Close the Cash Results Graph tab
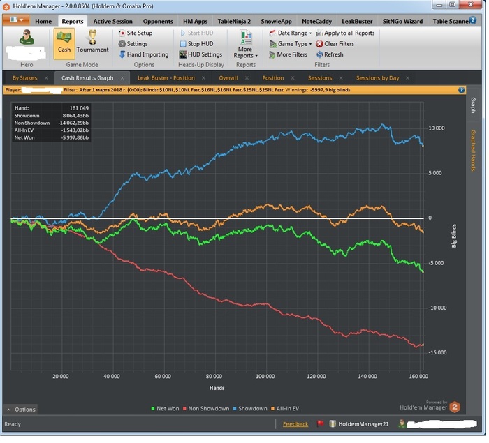This screenshot has height=443, width=489. pos(122,78)
